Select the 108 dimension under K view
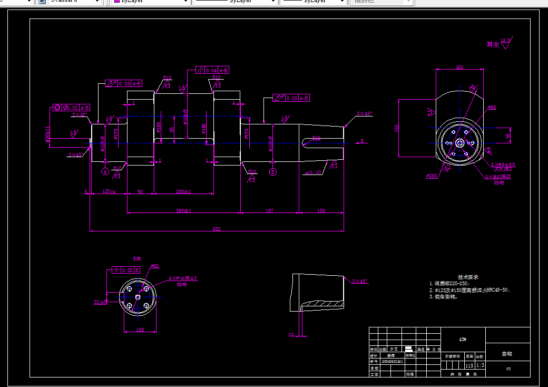 click(140, 330)
